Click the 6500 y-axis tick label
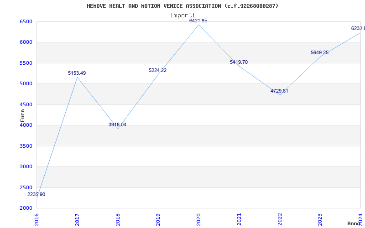Screen dimensions: 365x228 tap(27, 21)
